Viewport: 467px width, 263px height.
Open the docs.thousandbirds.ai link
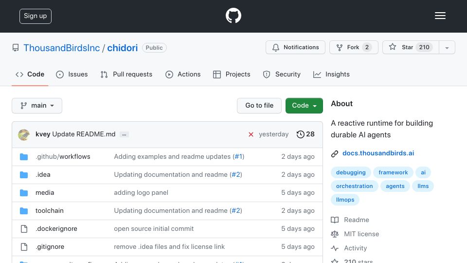coord(378,153)
